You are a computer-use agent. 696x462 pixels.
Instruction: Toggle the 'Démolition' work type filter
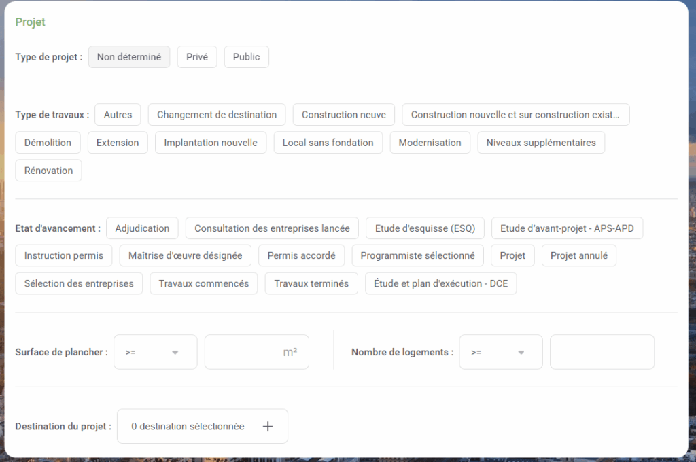(48, 143)
